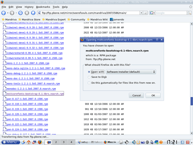Click the mono-tools-1.2.1-1 rpm link
The image size is (193, 145).
(33, 84)
